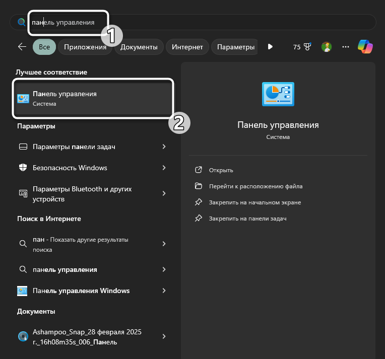
Task: Click the Windows Security shield icon
Action: tap(23, 168)
